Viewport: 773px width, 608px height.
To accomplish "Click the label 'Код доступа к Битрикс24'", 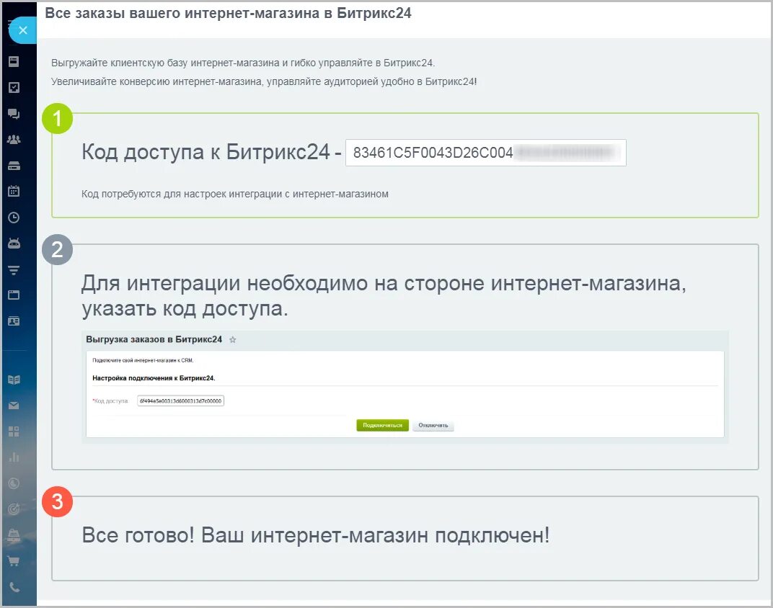I will tap(206, 151).
